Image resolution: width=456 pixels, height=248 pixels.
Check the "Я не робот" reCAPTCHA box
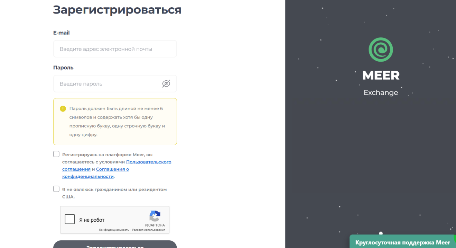click(x=69, y=219)
